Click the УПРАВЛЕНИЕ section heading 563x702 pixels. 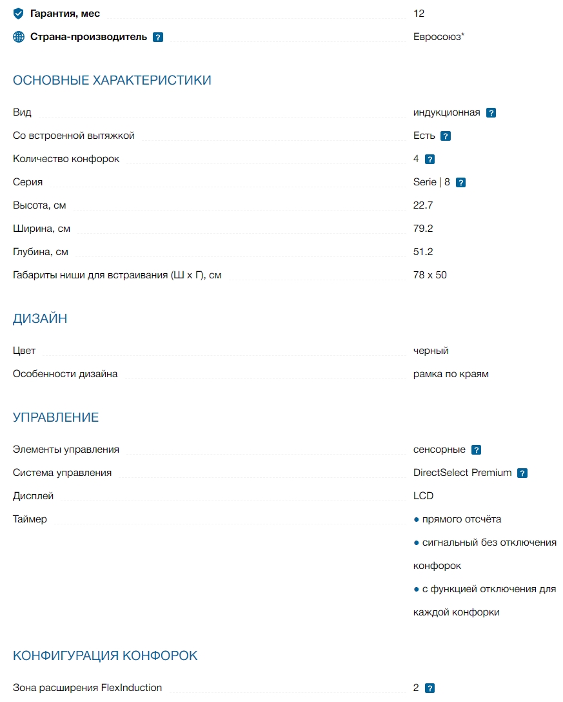(56, 417)
